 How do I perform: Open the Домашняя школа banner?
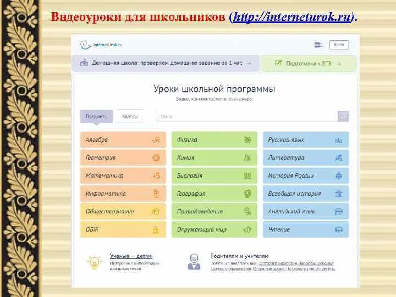(166, 63)
